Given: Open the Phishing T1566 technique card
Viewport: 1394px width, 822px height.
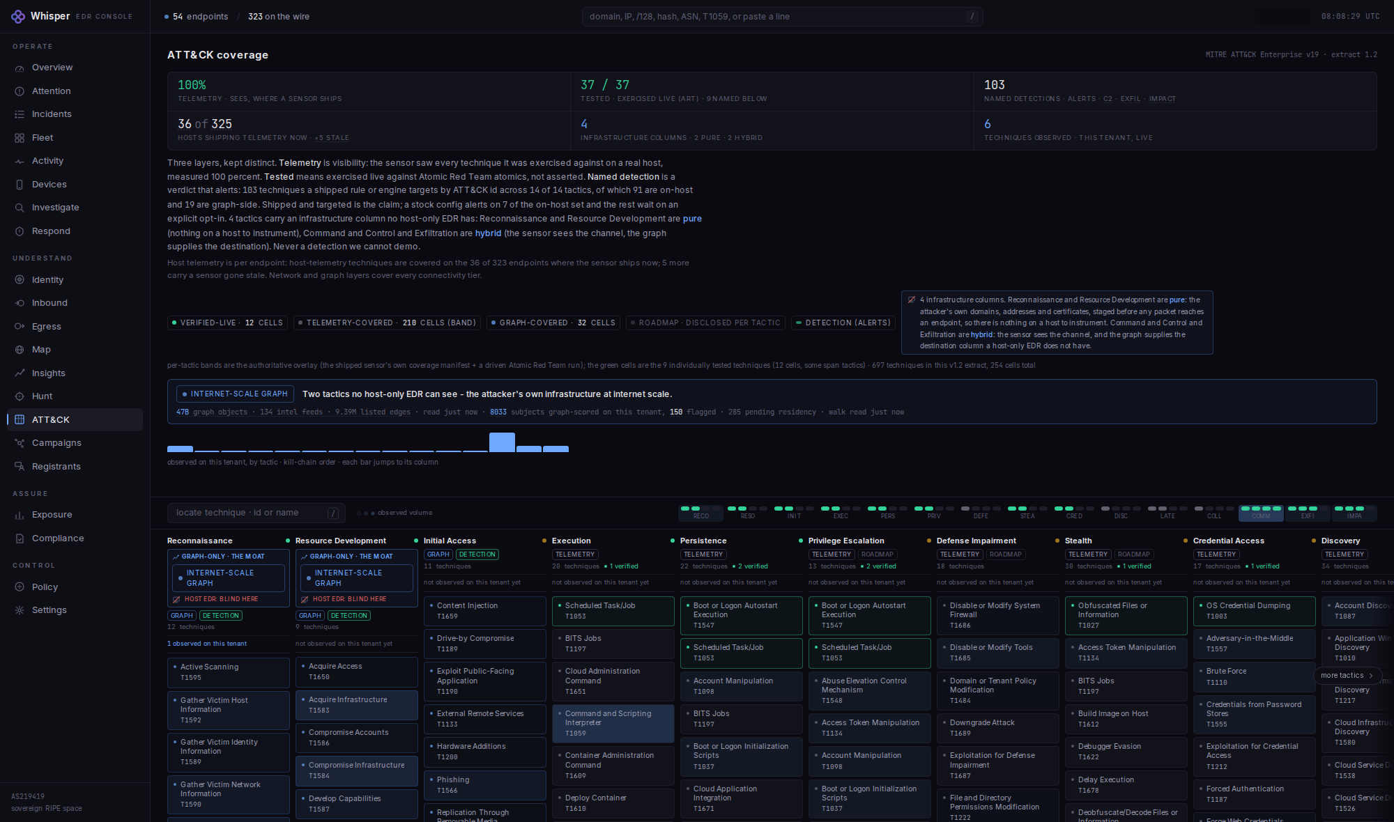Looking at the screenshot, I should [485, 785].
